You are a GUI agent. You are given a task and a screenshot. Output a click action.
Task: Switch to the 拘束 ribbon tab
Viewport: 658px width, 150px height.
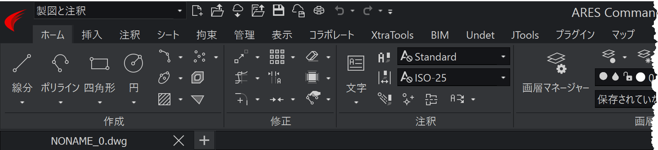tap(206, 34)
